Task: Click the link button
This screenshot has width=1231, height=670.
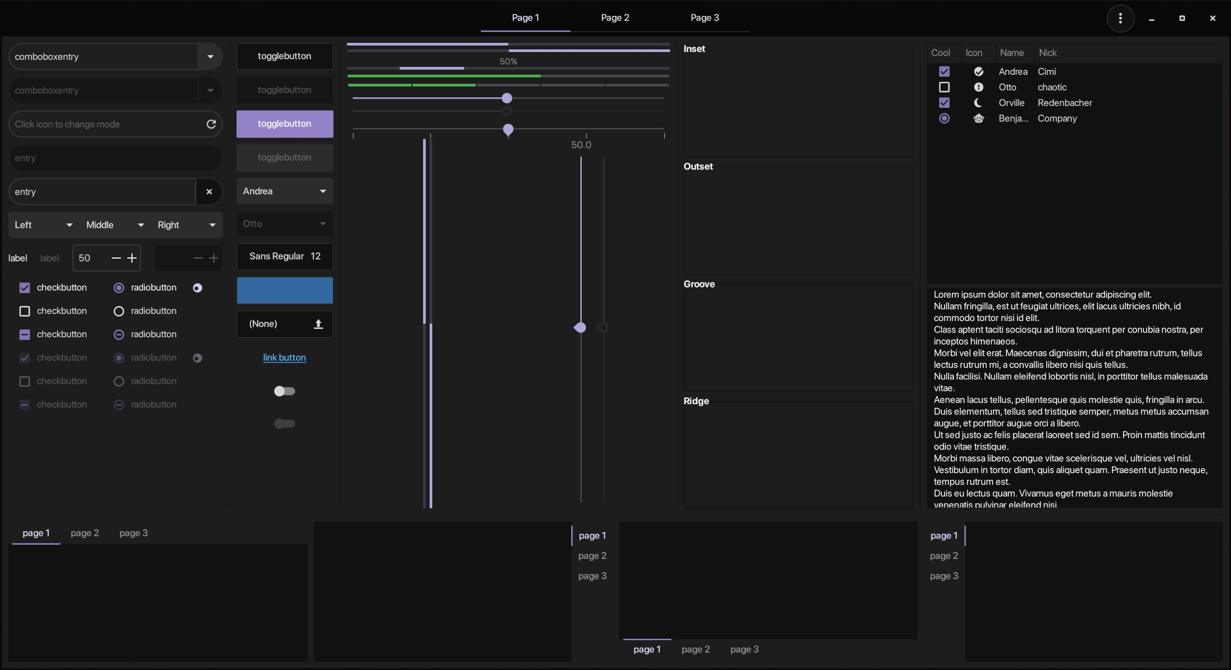Action: pyautogui.click(x=284, y=357)
